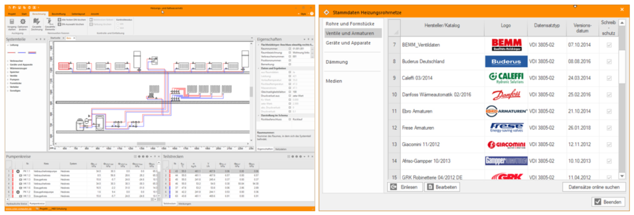
Task: Close the Teilstrecken panel
Action: pos(312,157)
